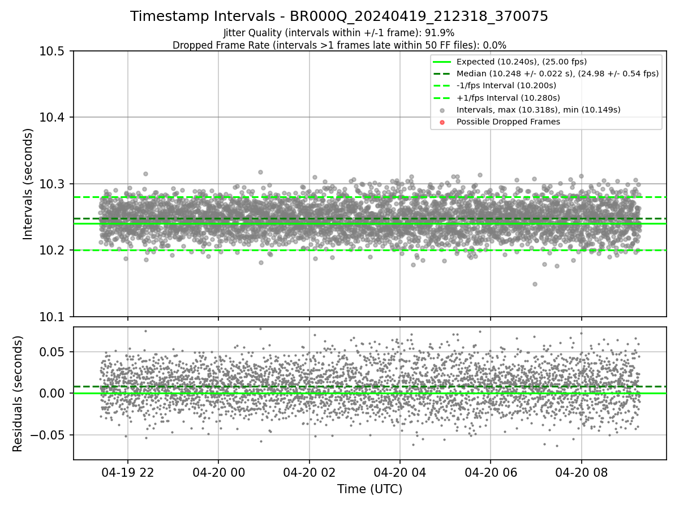Click x-axis tick label '04-20 08'

click(x=582, y=472)
